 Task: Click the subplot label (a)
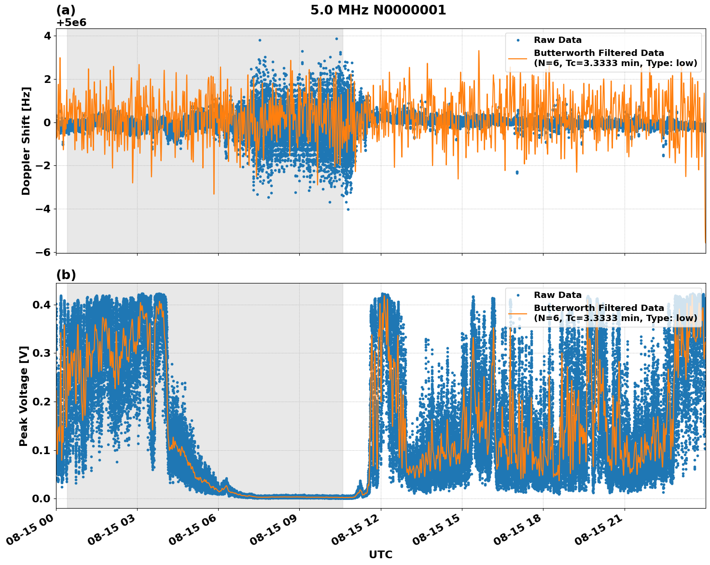(66, 9)
